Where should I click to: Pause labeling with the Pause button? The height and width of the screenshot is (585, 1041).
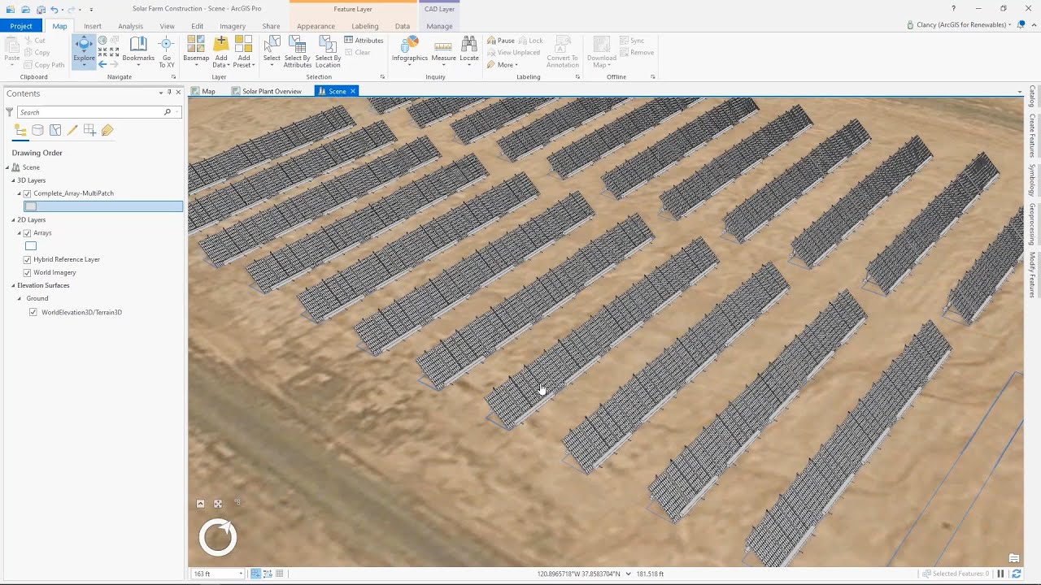coord(501,41)
